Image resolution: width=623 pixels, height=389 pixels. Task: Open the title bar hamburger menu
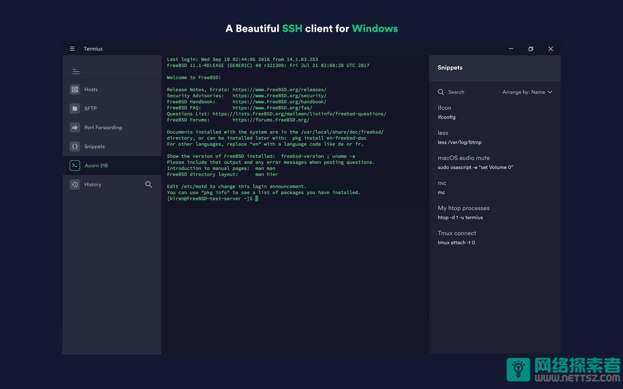[72, 49]
